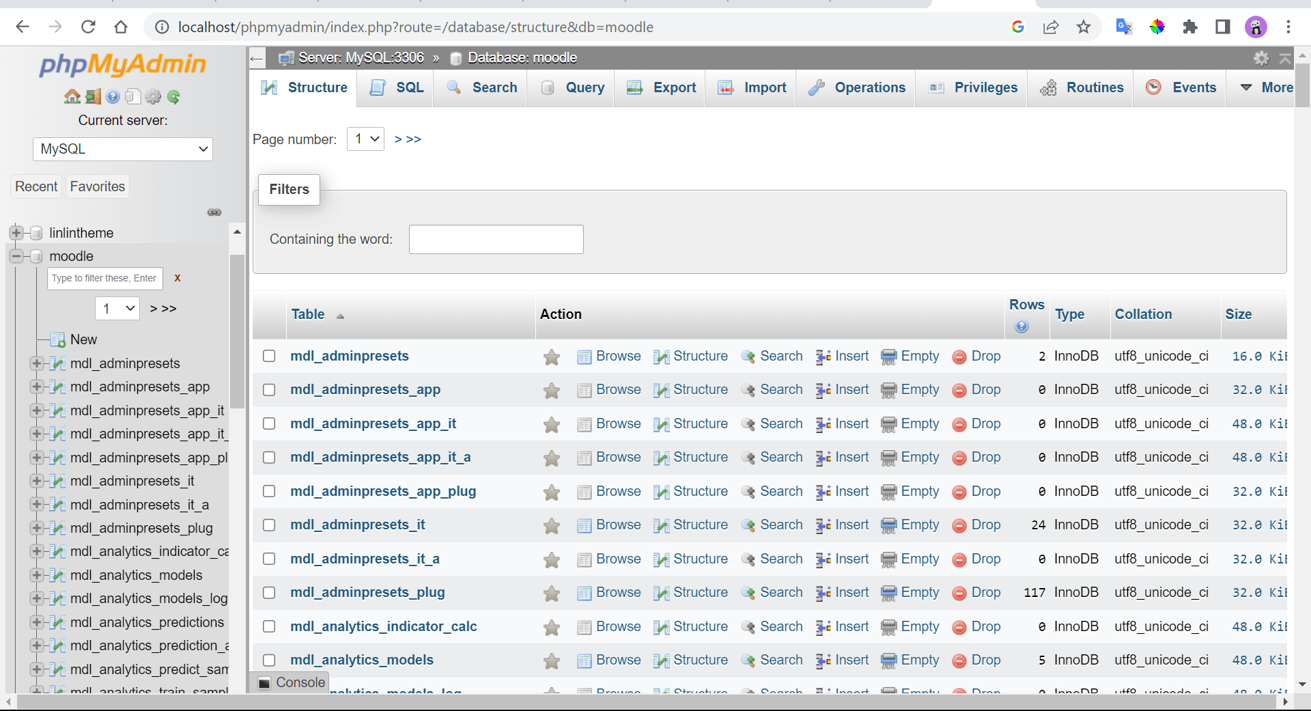The height and width of the screenshot is (711, 1311).
Task: Share this page icon in address bar
Action: click(x=1051, y=27)
